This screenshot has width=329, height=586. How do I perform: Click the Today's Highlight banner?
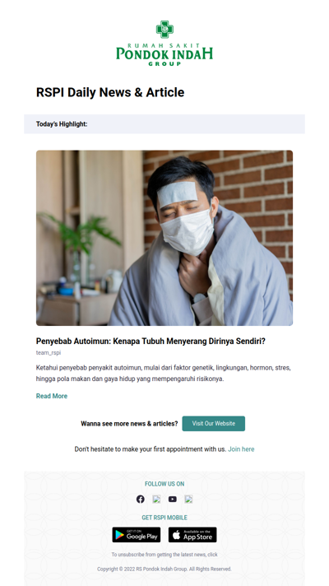click(x=164, y=123)
